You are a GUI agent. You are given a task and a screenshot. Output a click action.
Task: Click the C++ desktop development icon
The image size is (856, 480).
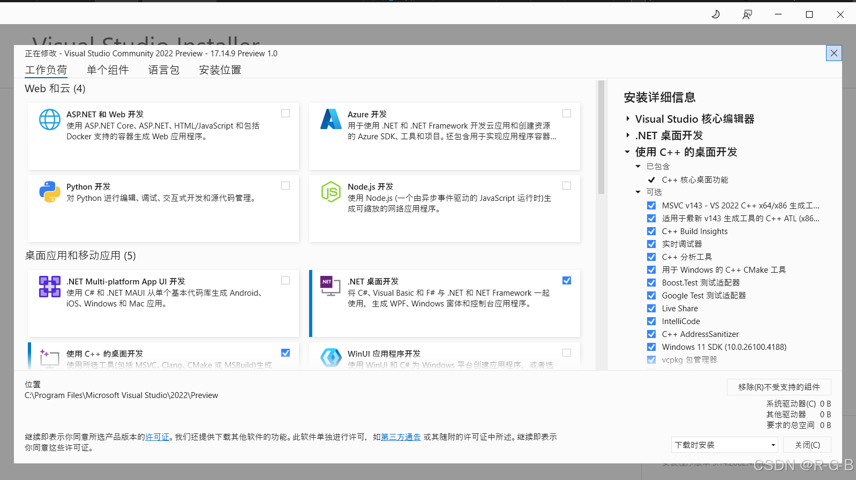tap(50, 358)
